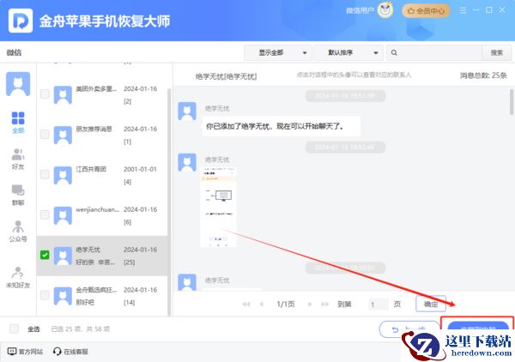Go to next page of messages
This screenshot has height=362, width=515.
310,305
